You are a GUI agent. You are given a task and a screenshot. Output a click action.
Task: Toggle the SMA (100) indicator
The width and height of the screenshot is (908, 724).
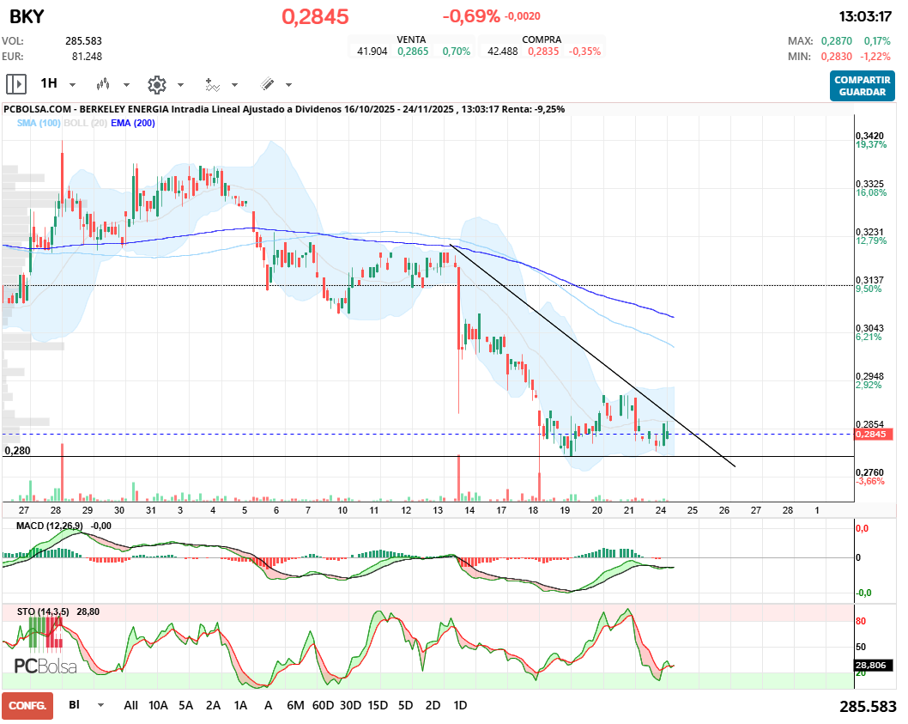[39, 124]
